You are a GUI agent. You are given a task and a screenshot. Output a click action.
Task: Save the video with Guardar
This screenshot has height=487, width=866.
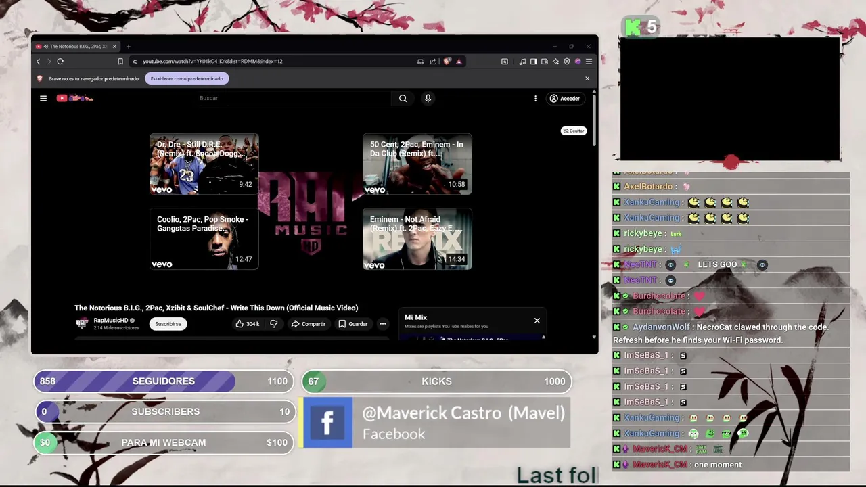tap(353, 324)
